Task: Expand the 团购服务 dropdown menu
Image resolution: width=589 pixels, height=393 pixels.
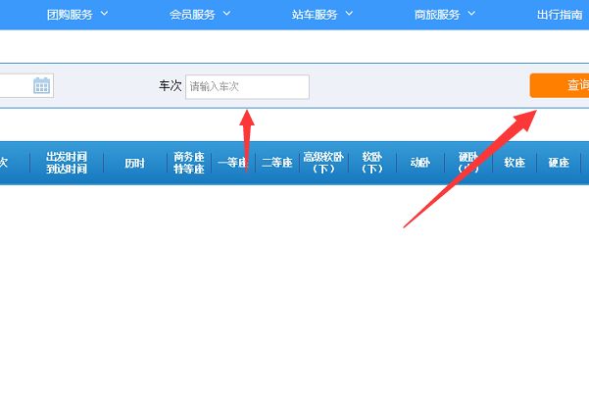Action: coord(77,15)
